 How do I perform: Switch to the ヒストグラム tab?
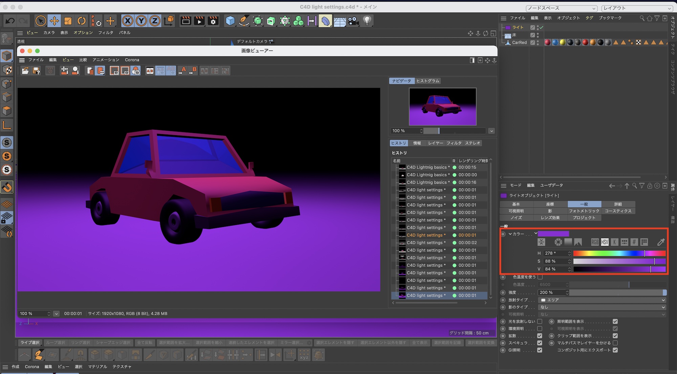coord(428,81)
